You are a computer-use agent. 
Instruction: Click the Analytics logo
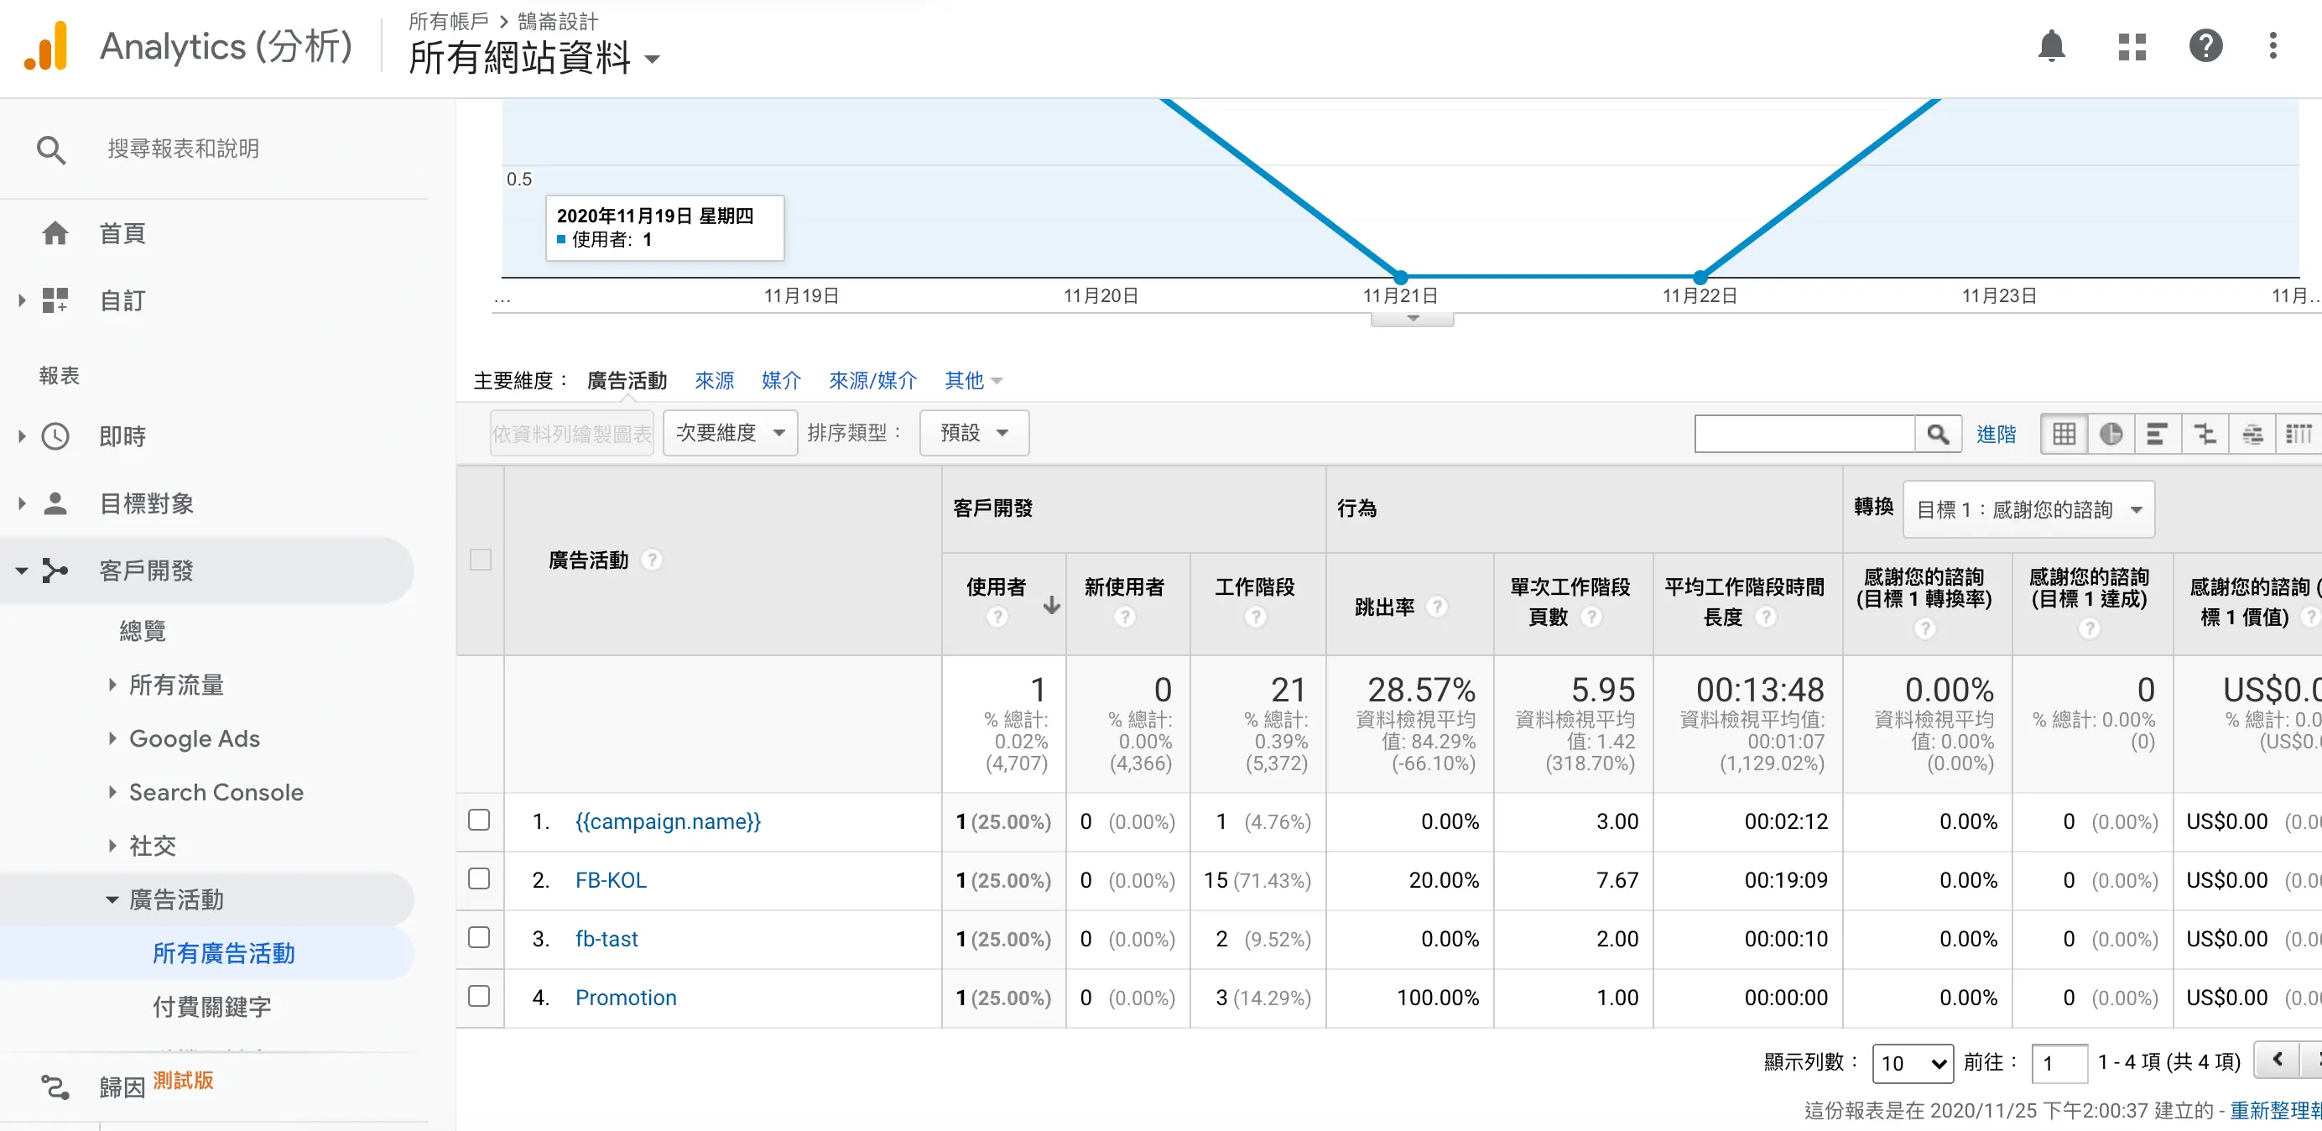46,46
